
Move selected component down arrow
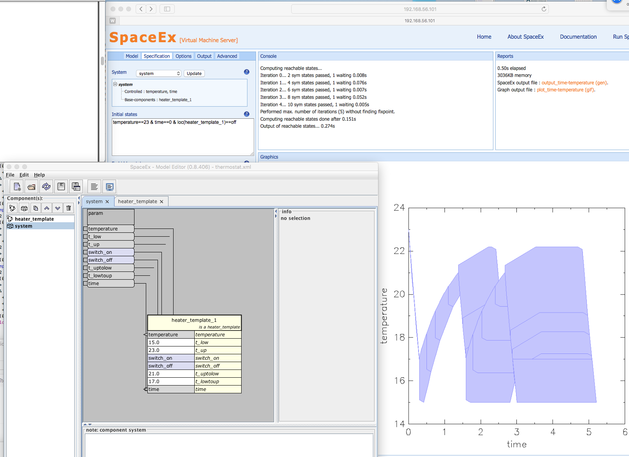(x=57, y=208)
